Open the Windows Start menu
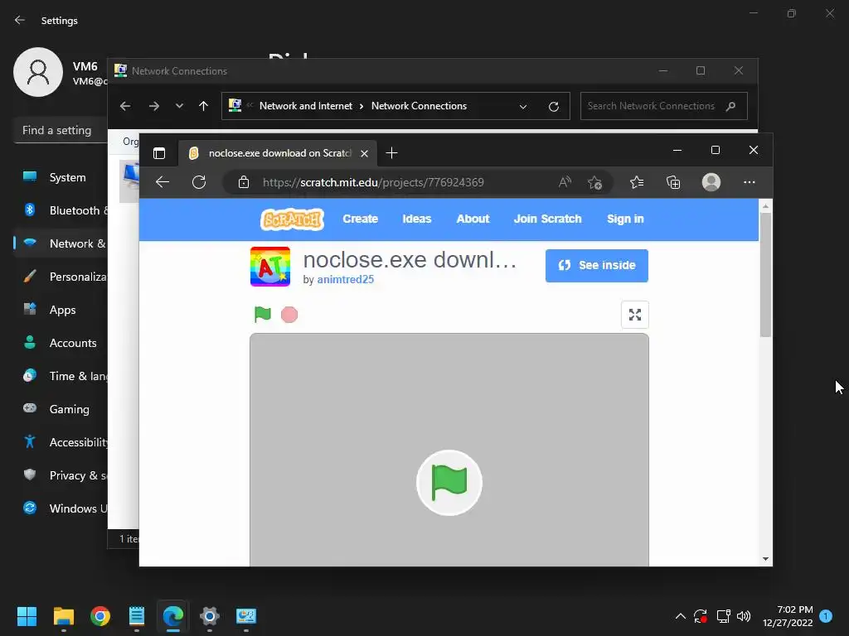 pos(27,616)
